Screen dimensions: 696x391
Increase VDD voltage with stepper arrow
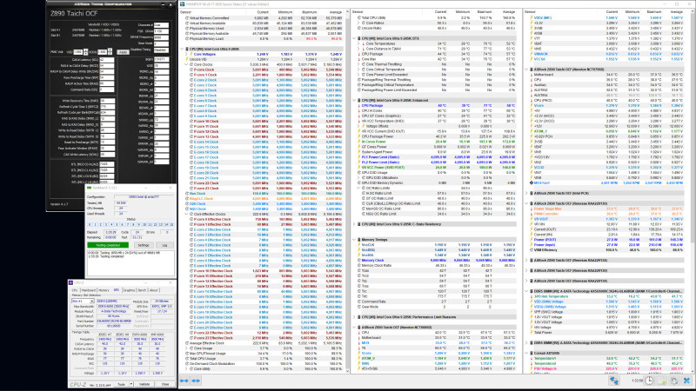[85, 50]
